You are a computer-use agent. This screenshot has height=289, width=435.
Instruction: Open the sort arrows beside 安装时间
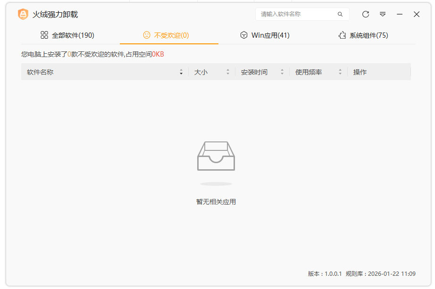point(282,72)
